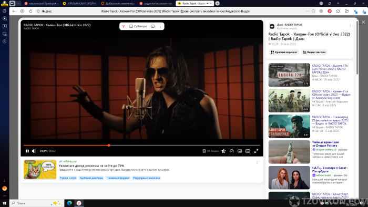
Task: Open the Windows Start menu
Action: 4,203
